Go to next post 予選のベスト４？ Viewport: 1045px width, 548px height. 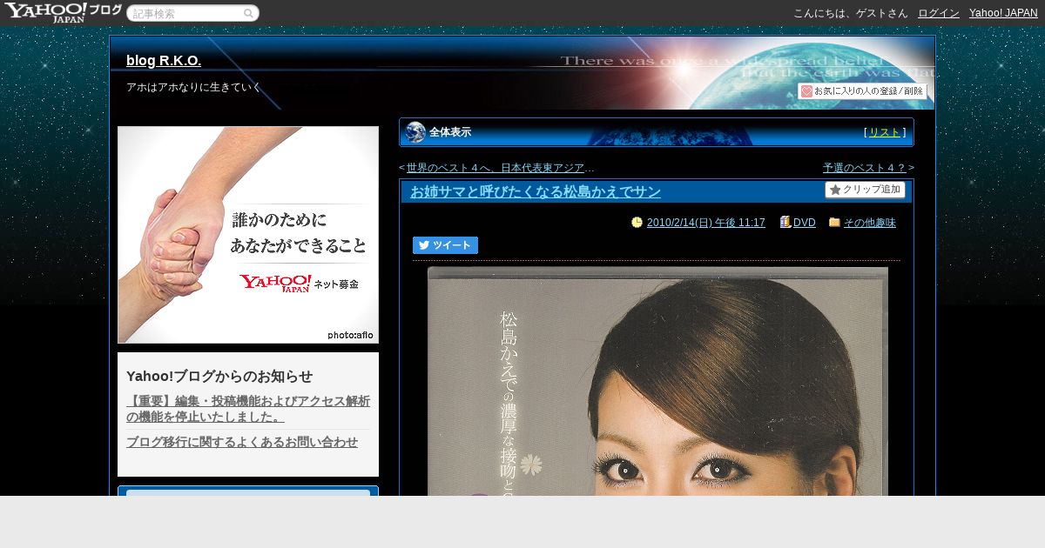pyautogui.click(x=864, y=168)
